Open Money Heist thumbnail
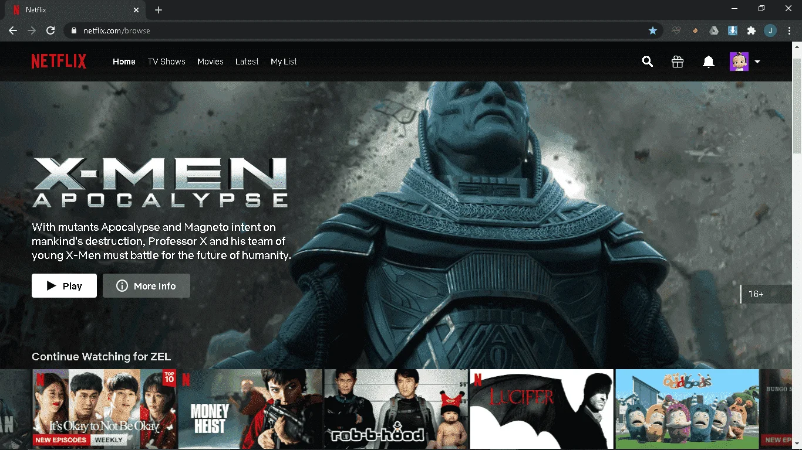The width and height of the screenshot is (802, 450). point(250,409)
